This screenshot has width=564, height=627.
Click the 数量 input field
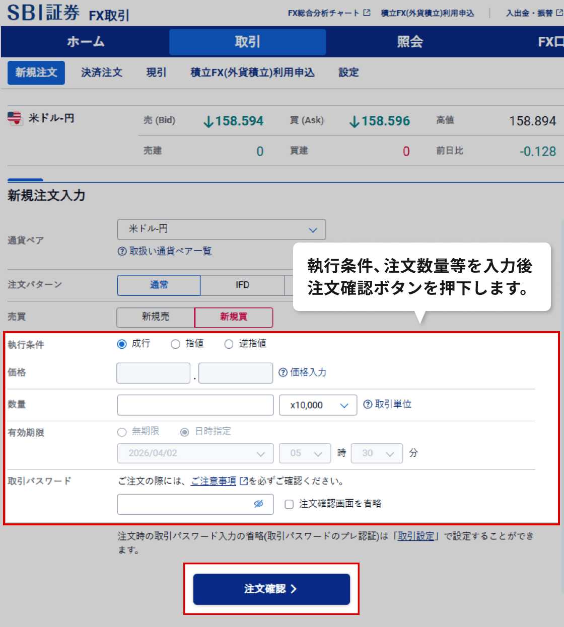pos(195,405)
